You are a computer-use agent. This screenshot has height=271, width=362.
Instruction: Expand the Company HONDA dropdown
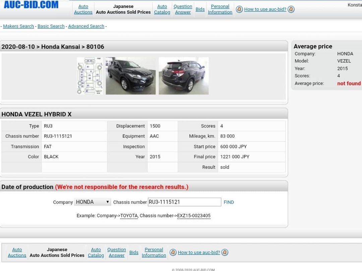[x=93, y=202]
